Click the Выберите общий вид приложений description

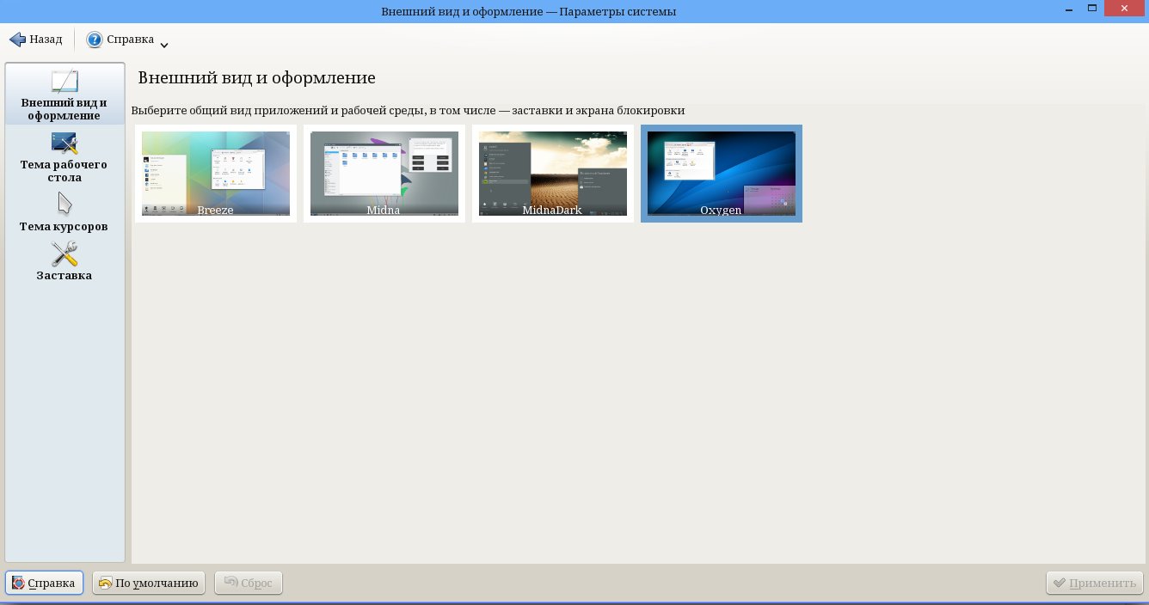[x=408, y=111]
